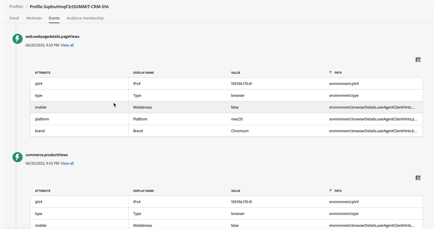Sort productViews table by Attribute header
This screenshot has width=434, height=229.
[43, 191]
